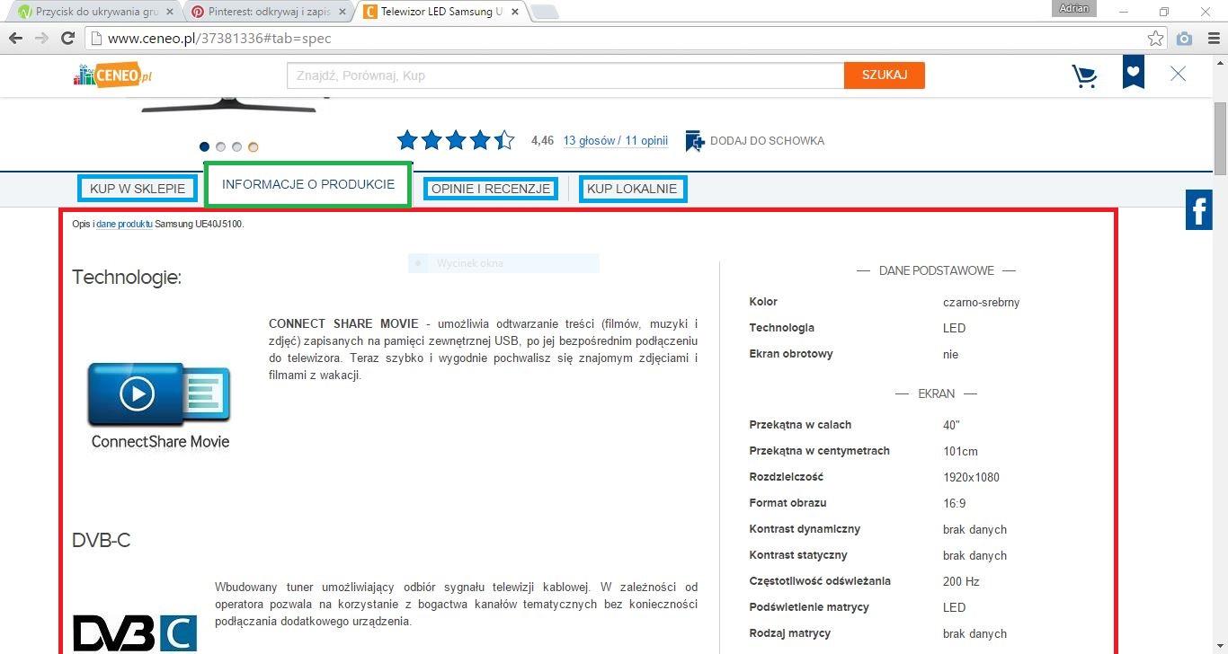This screenshot has height=654, width=1228.
Task: Focus the Znajdź, Porównaj, Kup search field
Action: (x=565, y=75)
